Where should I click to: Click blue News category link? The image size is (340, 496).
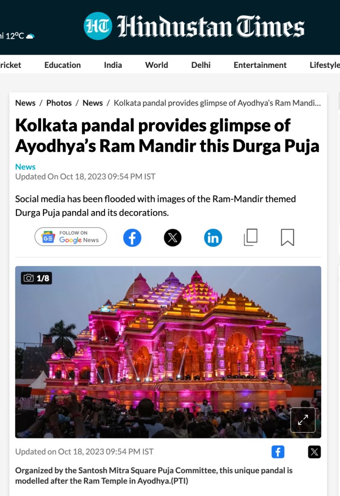tap(25, 167)
